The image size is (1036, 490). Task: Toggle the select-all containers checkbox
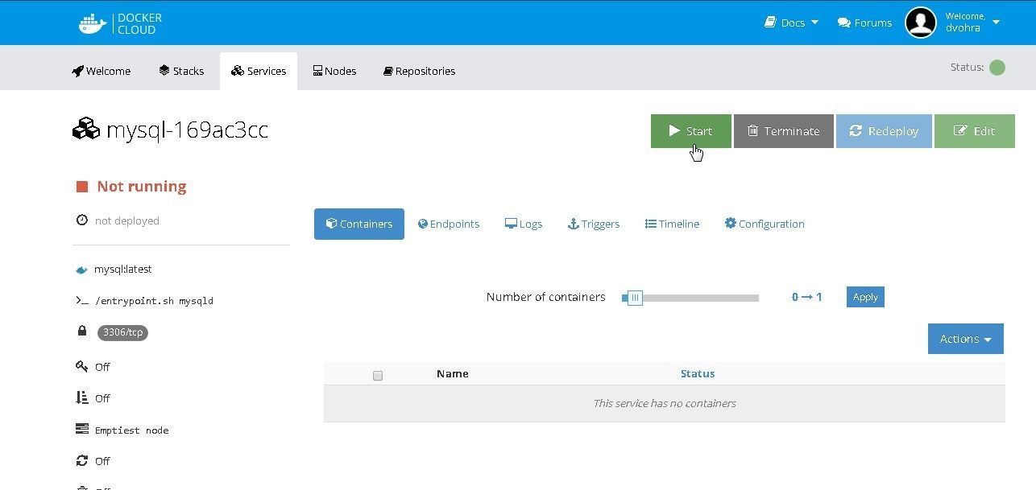tap(378, 376)
